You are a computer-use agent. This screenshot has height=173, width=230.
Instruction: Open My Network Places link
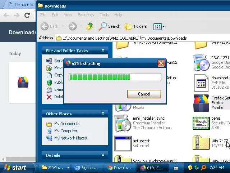[70, 138]
